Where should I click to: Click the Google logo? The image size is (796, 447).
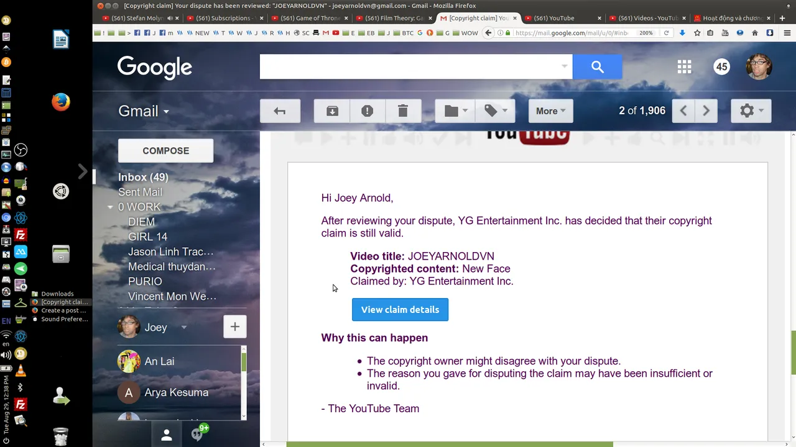(x=155, y=68)
